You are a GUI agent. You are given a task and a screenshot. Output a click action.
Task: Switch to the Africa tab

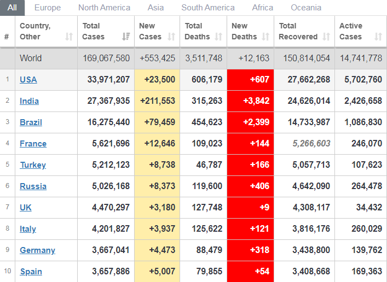[263, 8]
